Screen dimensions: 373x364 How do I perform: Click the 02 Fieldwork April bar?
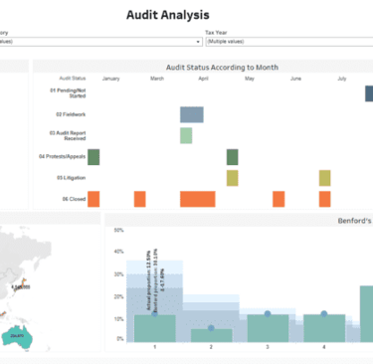click(x=192, y=114)
